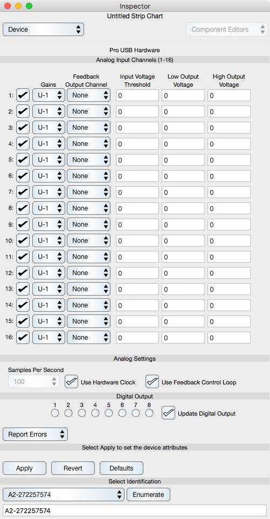Toggle Use Hardware Clock checkbox
This screenshot has width=270, height=519.
click(x=71, y=382)
